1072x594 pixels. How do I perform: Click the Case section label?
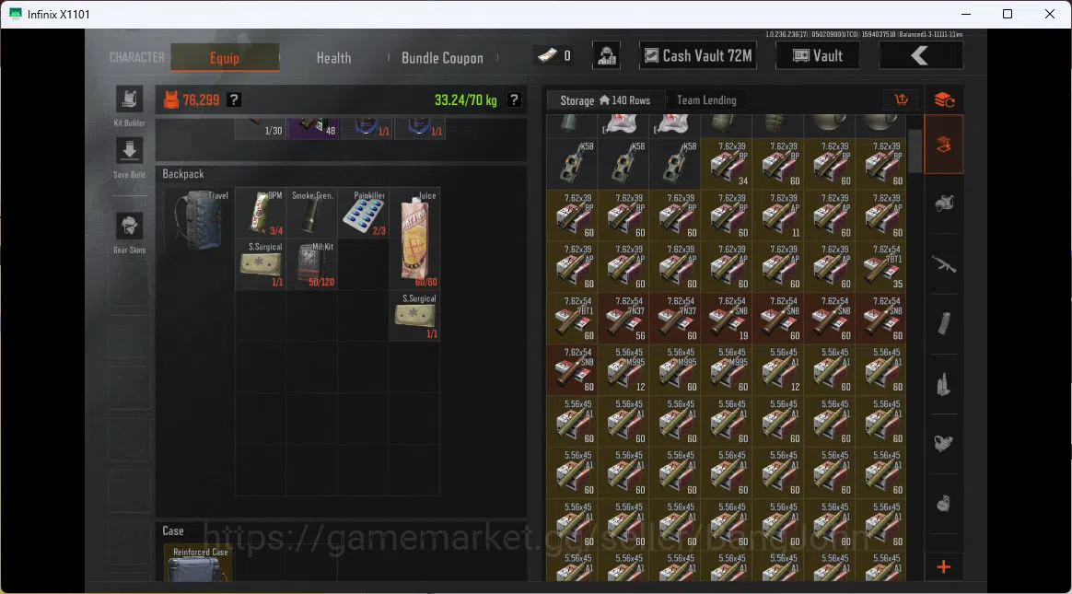pos(173,531)
